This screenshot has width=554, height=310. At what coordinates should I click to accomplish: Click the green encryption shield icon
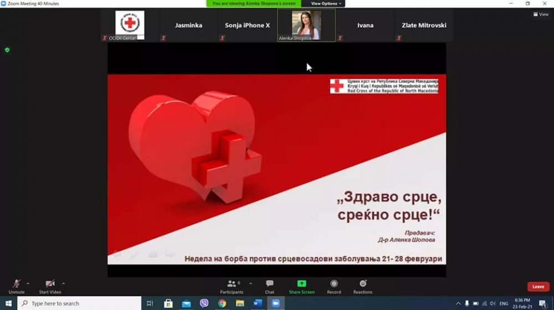click(7, 50)
